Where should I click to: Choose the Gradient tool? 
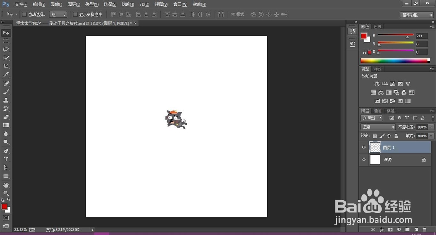point(6,126)
